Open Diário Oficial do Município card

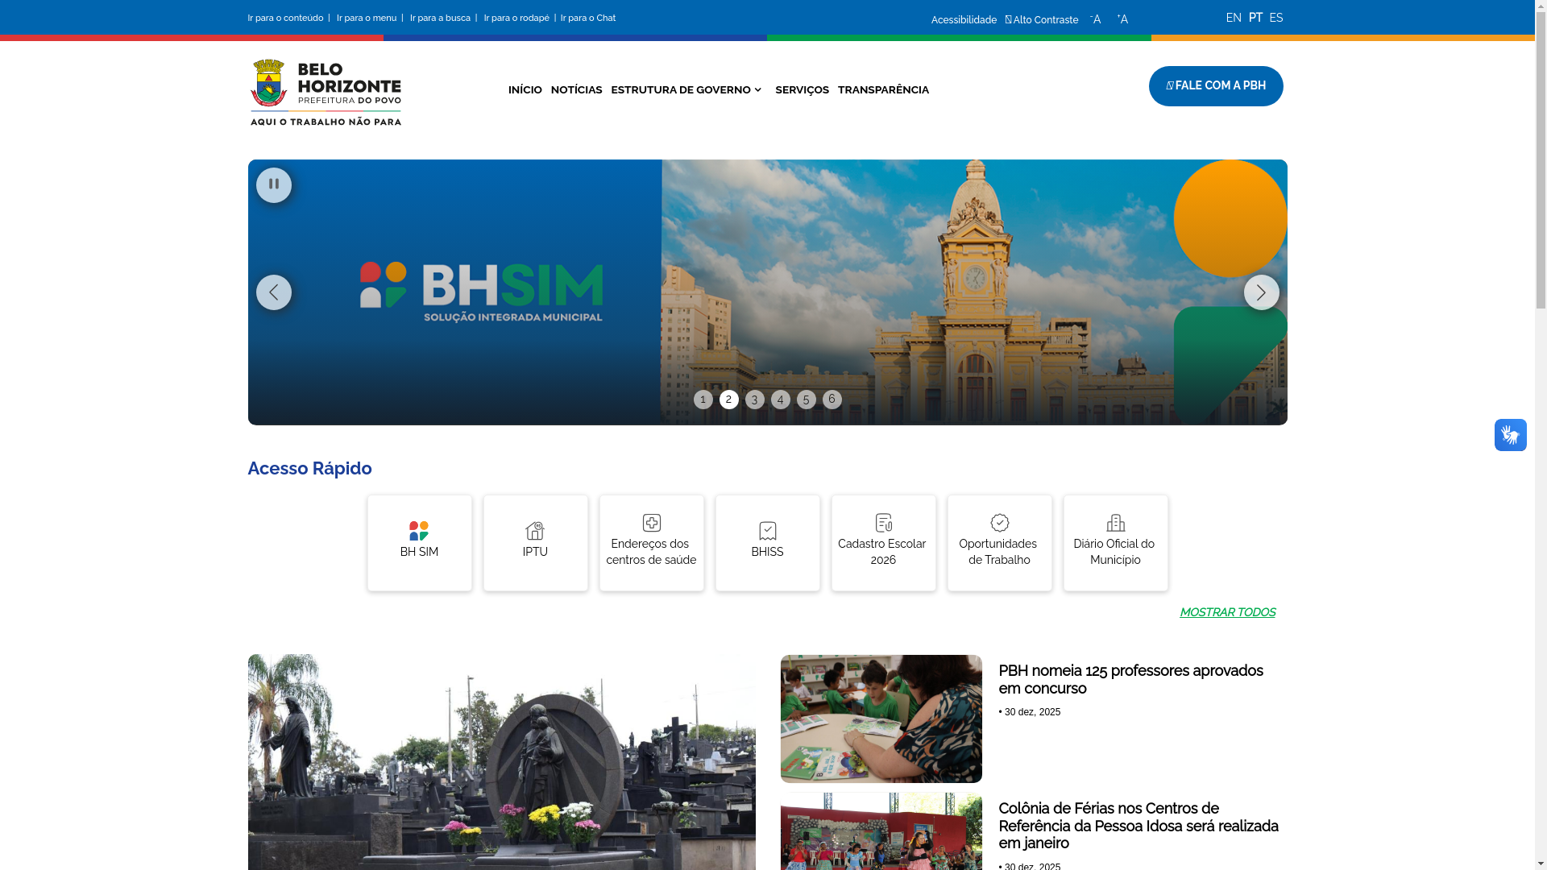(x=1116, y=543)
